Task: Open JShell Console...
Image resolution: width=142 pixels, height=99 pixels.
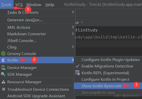Action: 37,40
